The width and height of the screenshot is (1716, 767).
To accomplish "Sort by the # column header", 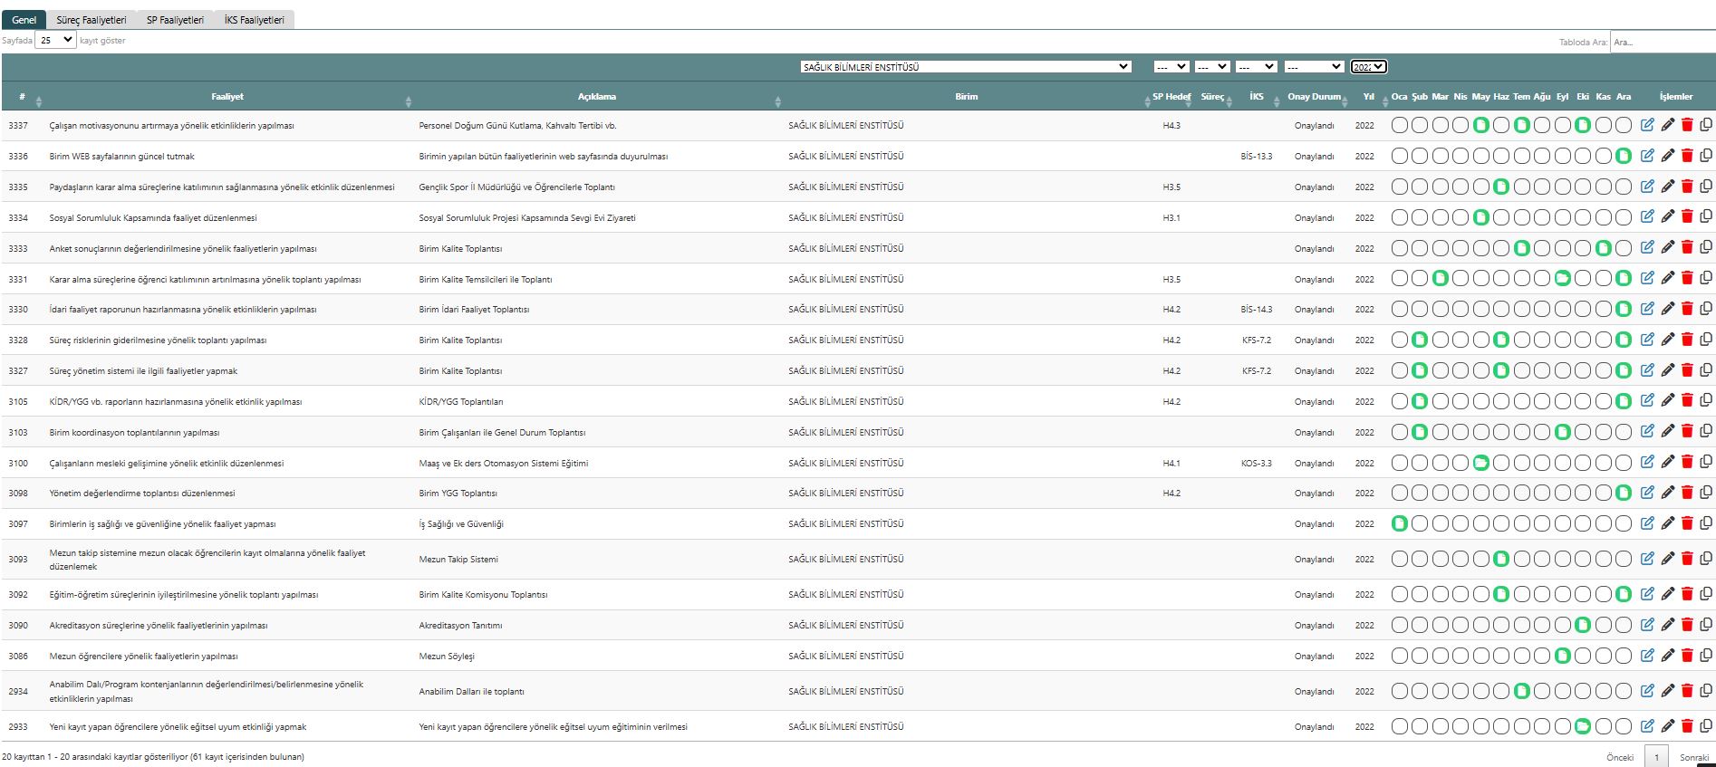I will [22, 97].
